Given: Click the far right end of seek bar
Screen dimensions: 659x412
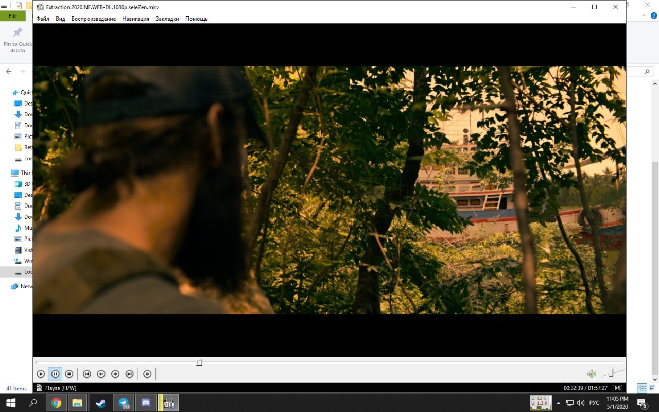Looking at the screenshot, I should pos(622,363).
